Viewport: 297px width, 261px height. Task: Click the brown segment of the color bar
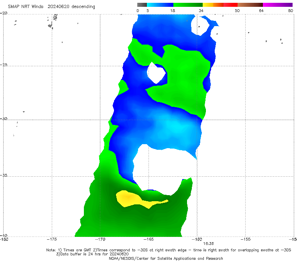click(x=250, y=5)
